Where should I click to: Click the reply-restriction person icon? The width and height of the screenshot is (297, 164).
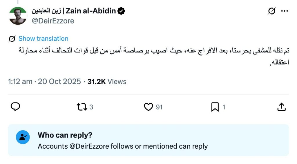[x=23, y=137]
